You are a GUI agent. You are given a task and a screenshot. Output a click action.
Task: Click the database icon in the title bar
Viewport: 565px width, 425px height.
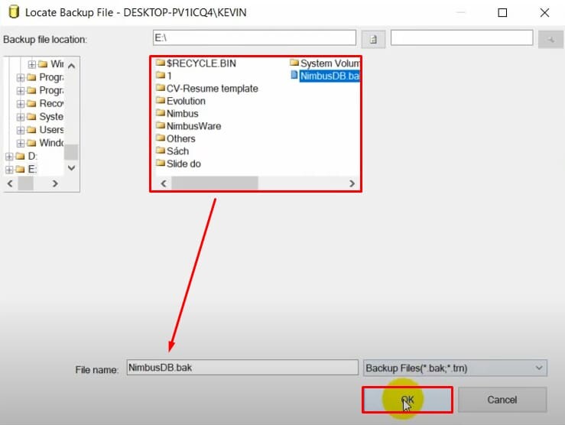pos(14,12)
